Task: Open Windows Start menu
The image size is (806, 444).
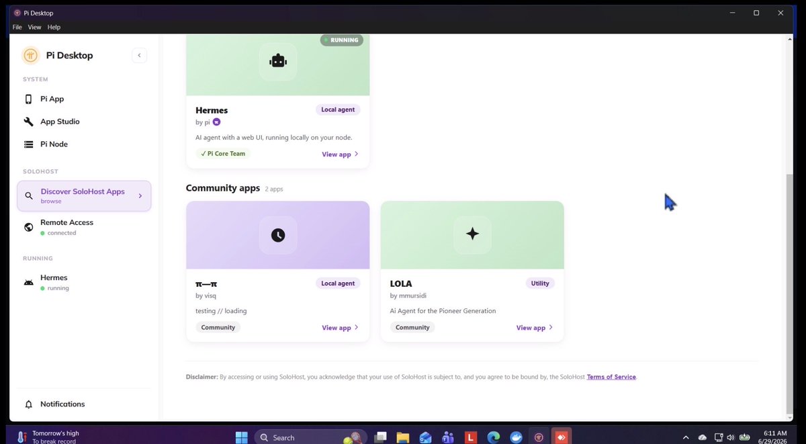Action: pos(241,437)
